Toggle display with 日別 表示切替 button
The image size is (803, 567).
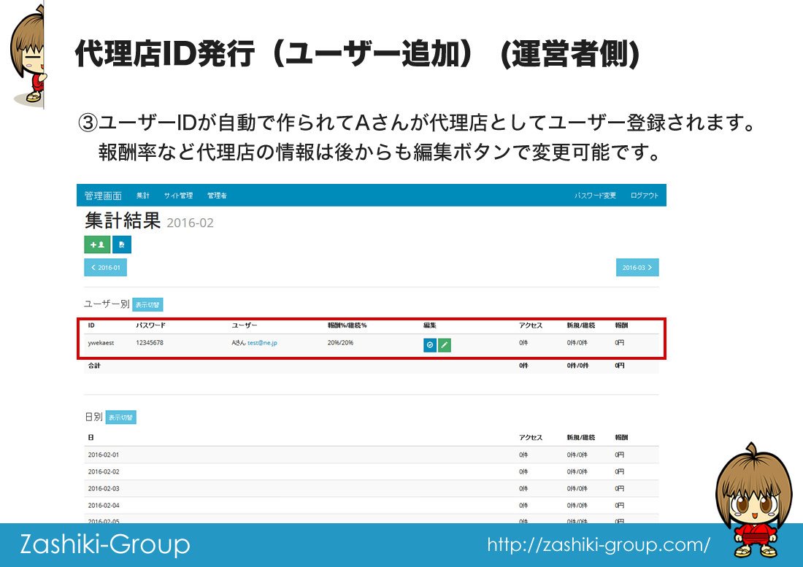point(120,417)
